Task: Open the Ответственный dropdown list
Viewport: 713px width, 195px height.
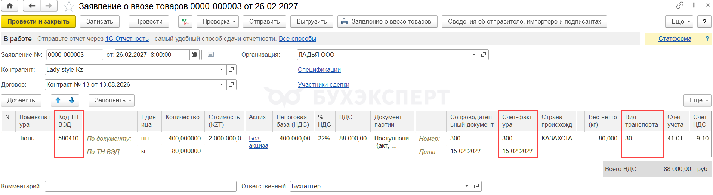Action: pyautogui.click(x=467, y=186)
